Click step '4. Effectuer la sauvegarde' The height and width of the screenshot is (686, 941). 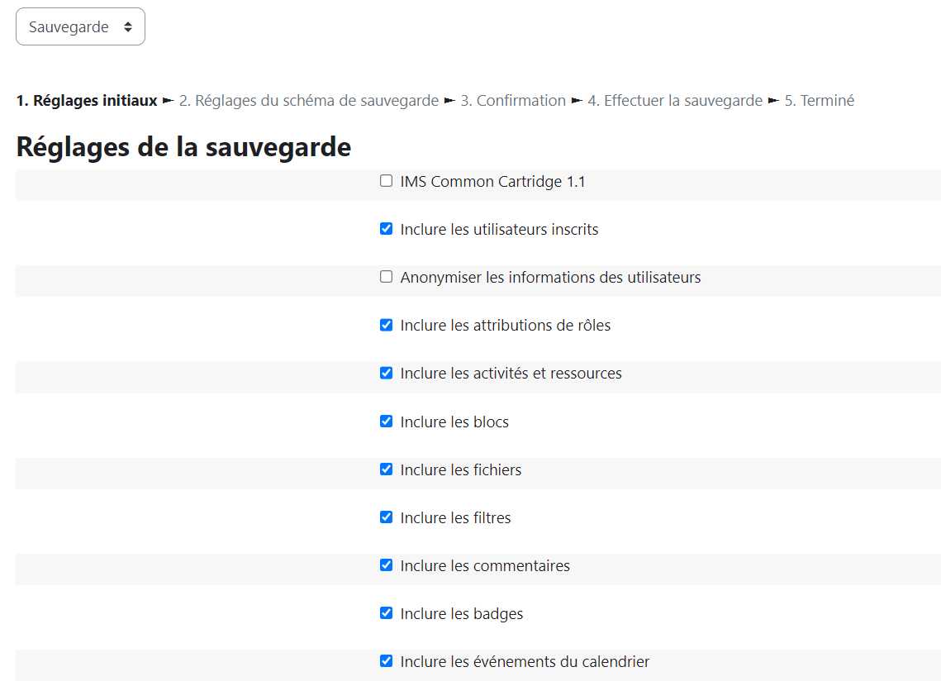(675, 100)
